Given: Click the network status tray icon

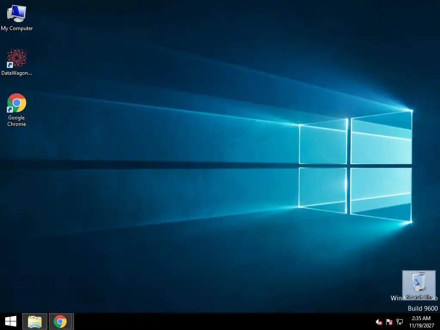Looking at the screenshot, I should point(400,322).
